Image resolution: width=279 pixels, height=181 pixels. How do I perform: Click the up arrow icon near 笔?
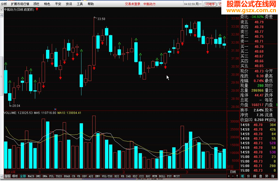pyautogui.click(x=237, y=176)
